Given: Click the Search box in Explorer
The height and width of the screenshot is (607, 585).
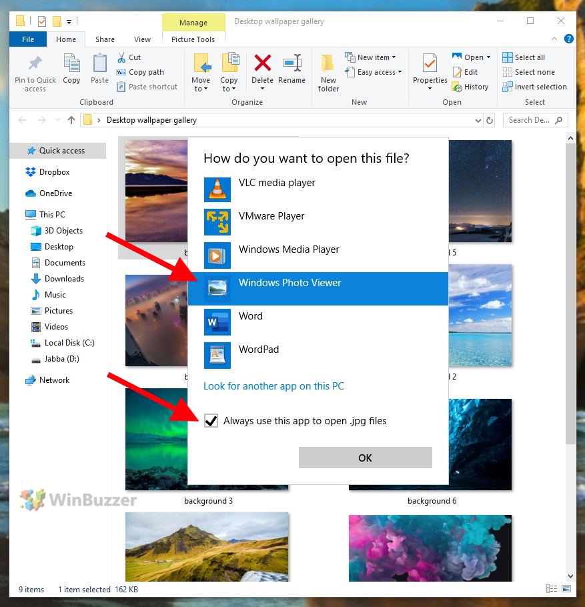Looking at the screenshot, I should [x=535, y=120].
